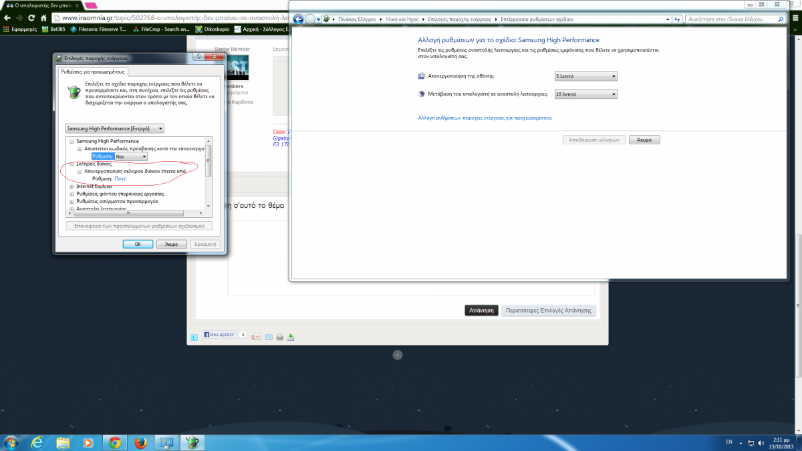Click 'Πίνακας Ελέγχου' breadcrumb
The height and width of the screenshot is (451, 802).
coord(356,19)
